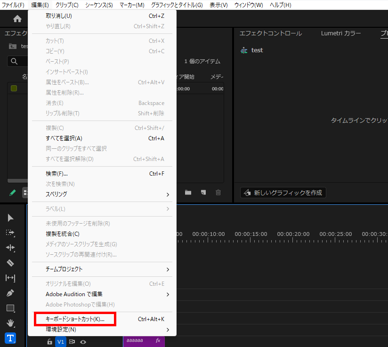This screenshot has width=388, height=347.
Task: Open the 表示(V) menu
Action: 218,5
